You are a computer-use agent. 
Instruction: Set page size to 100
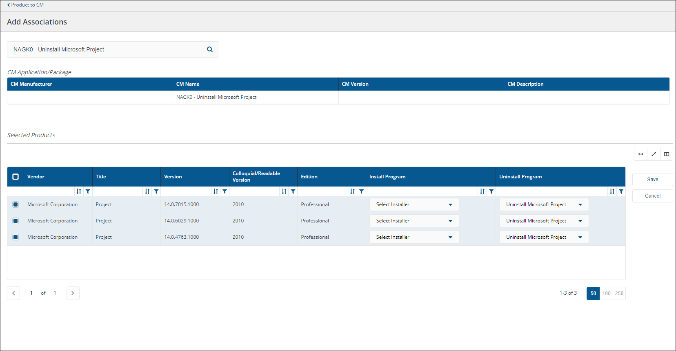[x=606, y=293]
